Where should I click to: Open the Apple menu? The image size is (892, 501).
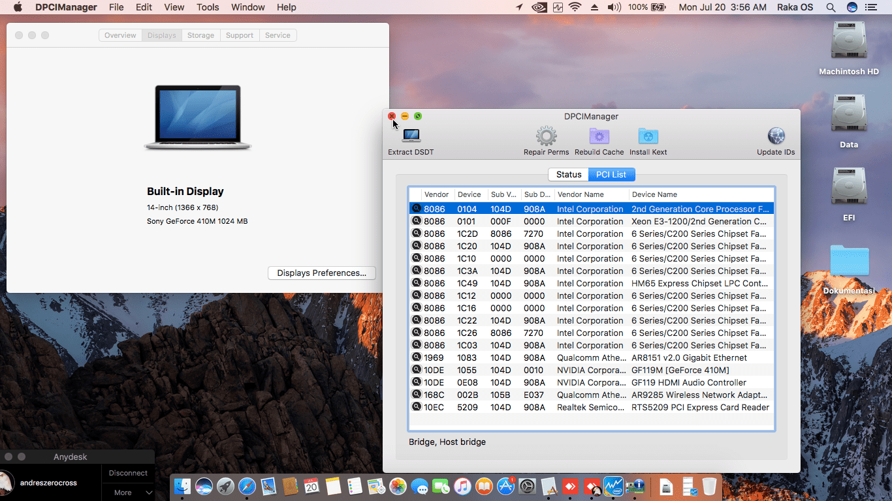pos(18,7)
